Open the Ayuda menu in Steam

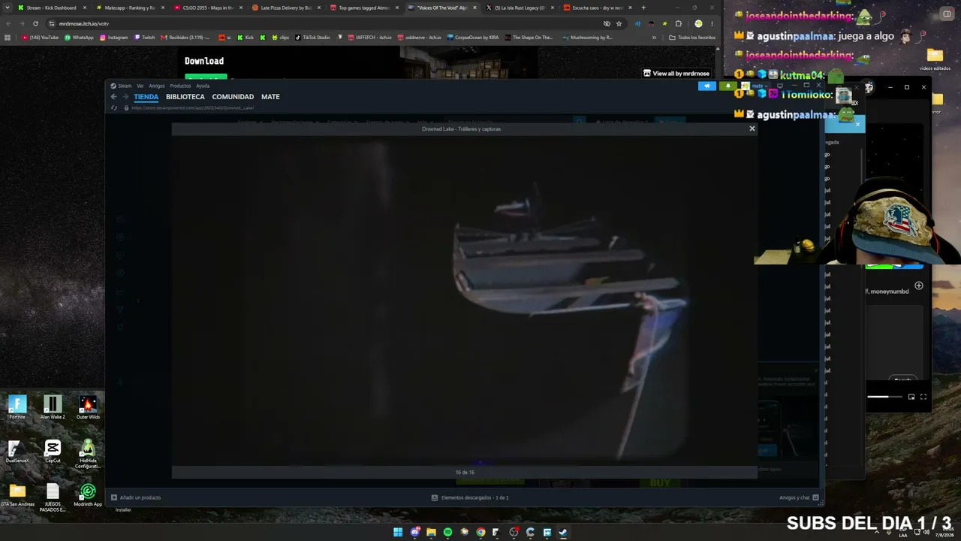(x=203, y=86)
